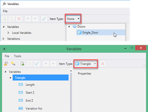The width and height of the screenshot is (148, 112).
Task: Collapse the Variables node in upper window tree
Action: point(4,27)
